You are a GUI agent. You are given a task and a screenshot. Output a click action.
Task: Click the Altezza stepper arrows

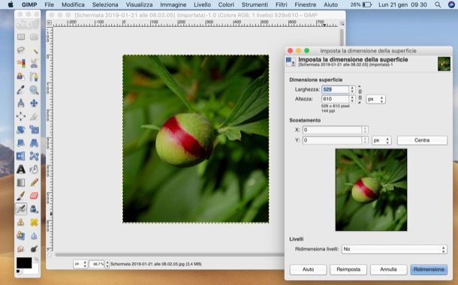pos(352,99)
